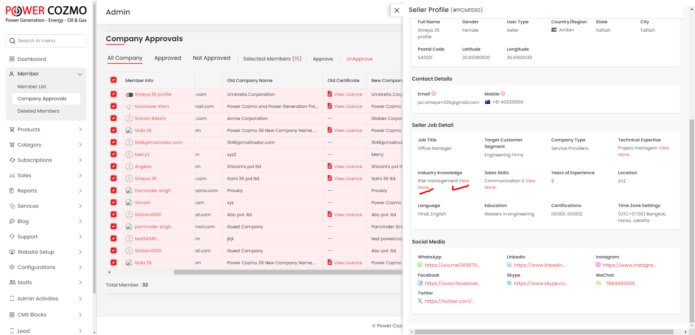Click the LinkedIn icon in Social Media
The image size is (695, 335).
pos(509,265)
